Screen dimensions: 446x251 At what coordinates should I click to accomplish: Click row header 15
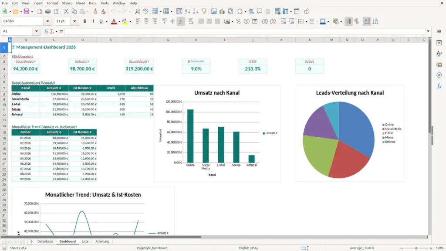(4, 132)
